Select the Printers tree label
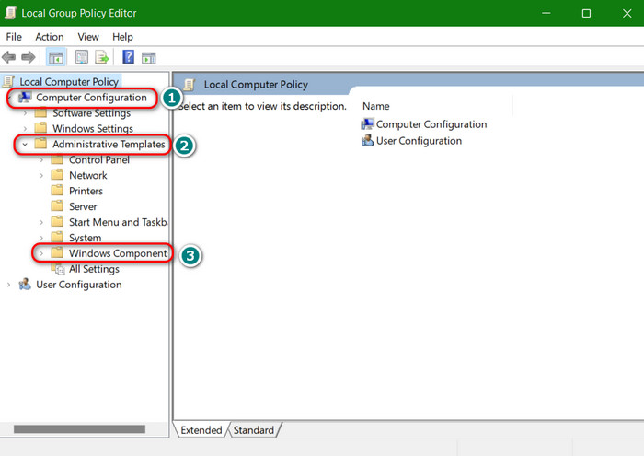Image resolution: width=644 pixels, height=456 pixels. [86, 191]
